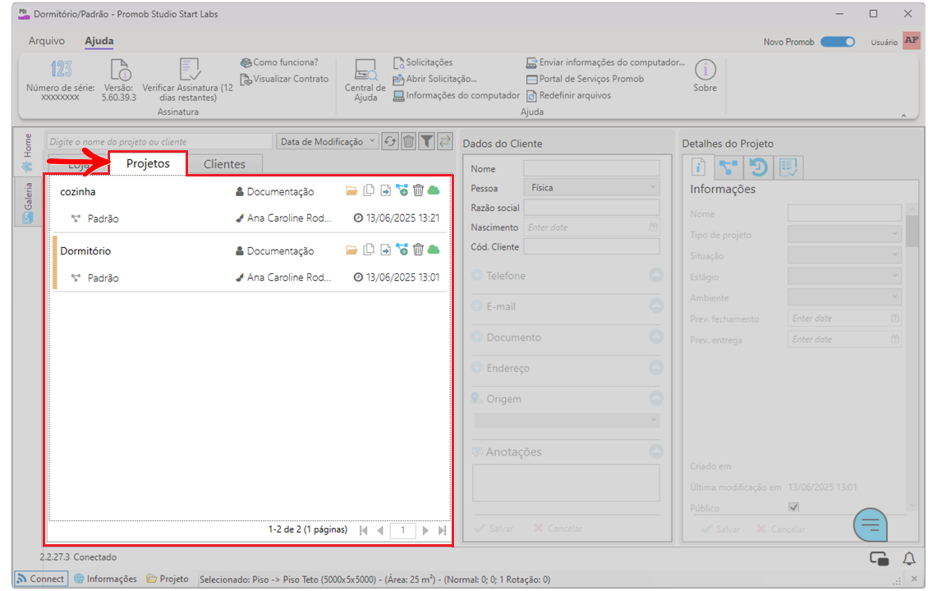This screenshot has width=928, height=591.
Task: Click the swap arrows toolbar button
Action: pyautogui.click(x=445, y=141)
